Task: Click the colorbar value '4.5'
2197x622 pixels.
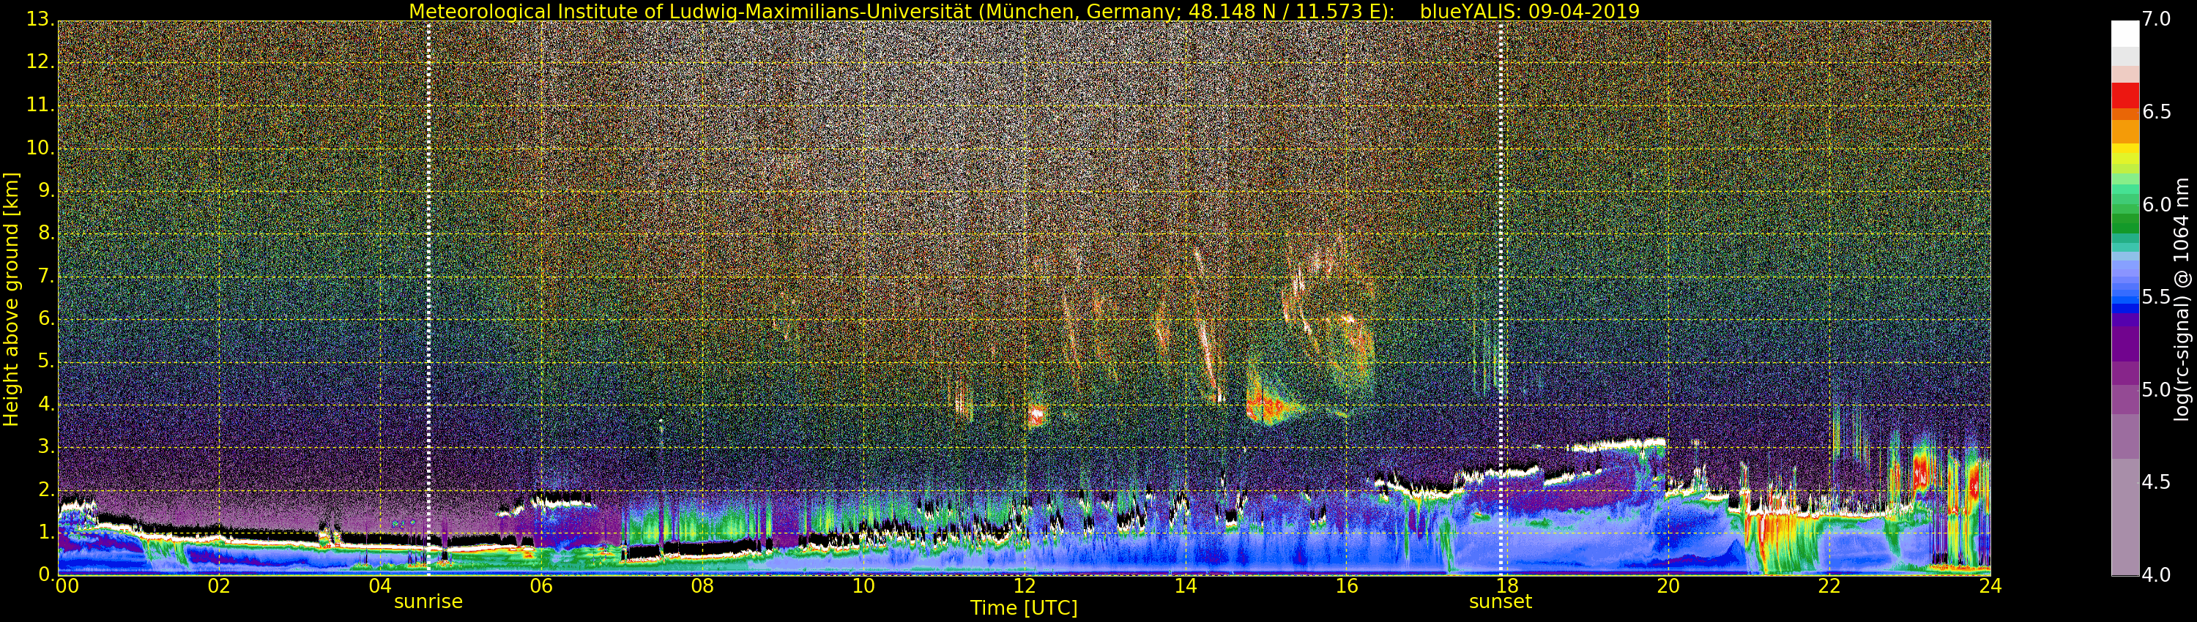Action: (2156, 482)
